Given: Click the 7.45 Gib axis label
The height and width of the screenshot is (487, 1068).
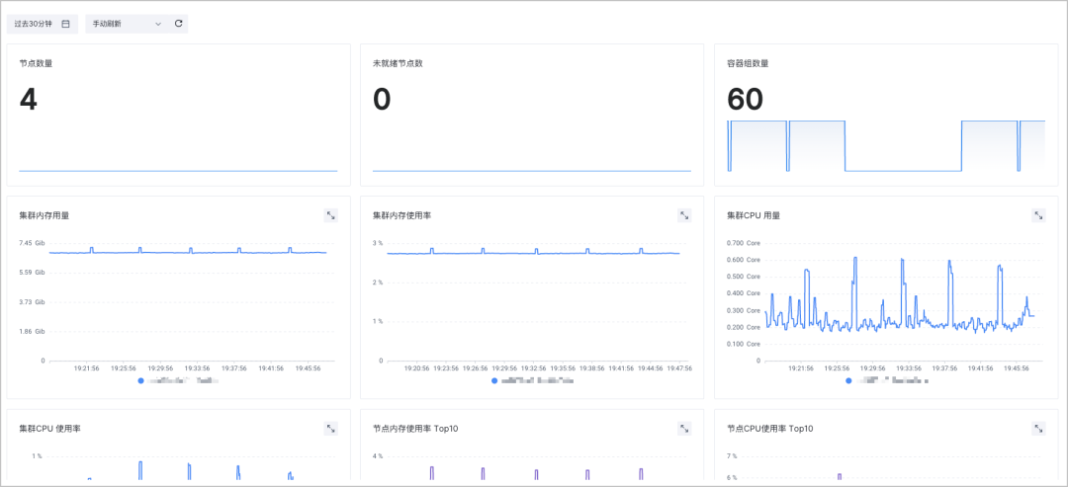Looking at the screenshot, I should pos(32,243).
